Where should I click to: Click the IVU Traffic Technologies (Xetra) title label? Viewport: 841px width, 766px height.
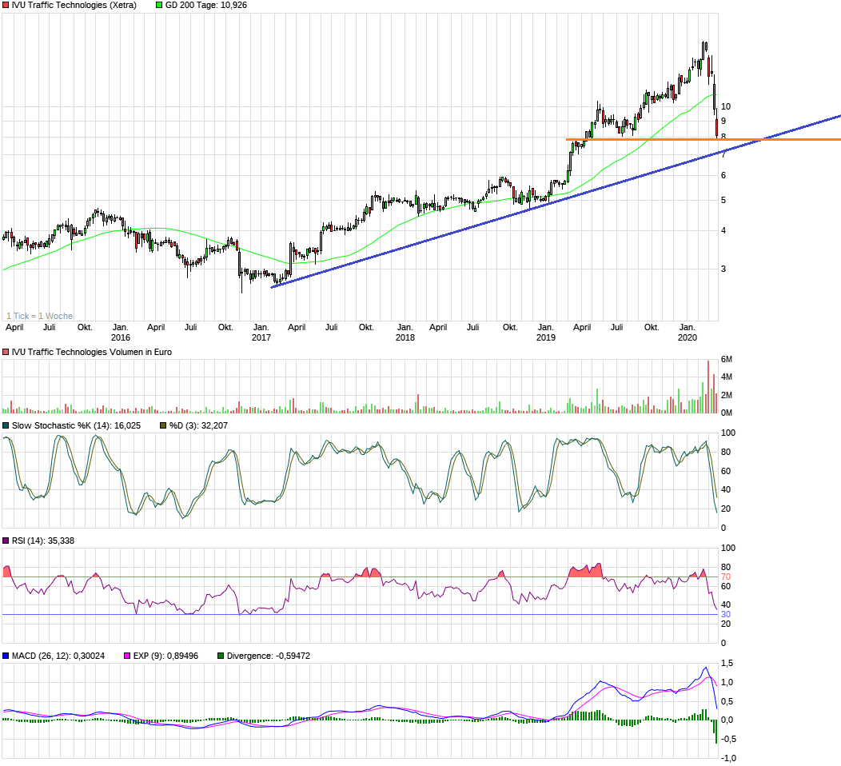click(74, 6)
